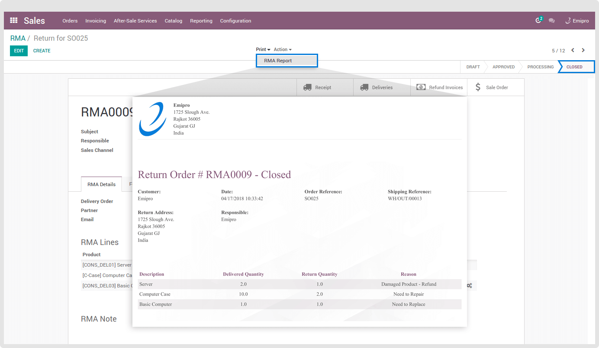The height and width of the screenshot is (348, 599).
Task: Click shipping reference WH/OUT/00013
Action: coord(405,199)
